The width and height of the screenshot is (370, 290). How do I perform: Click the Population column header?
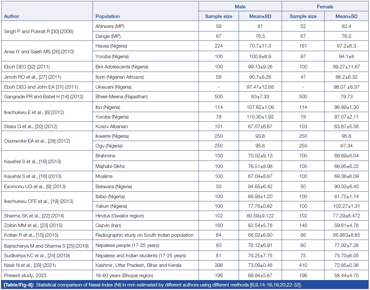(x=108, y=16)
